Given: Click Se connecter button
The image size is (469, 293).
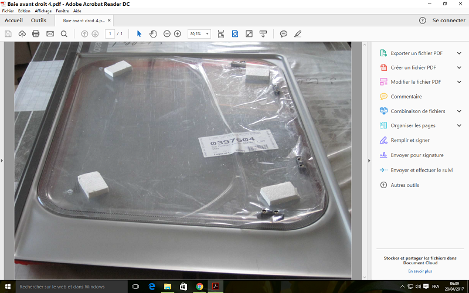Looking at the screenshot, I should pos(448,20).
